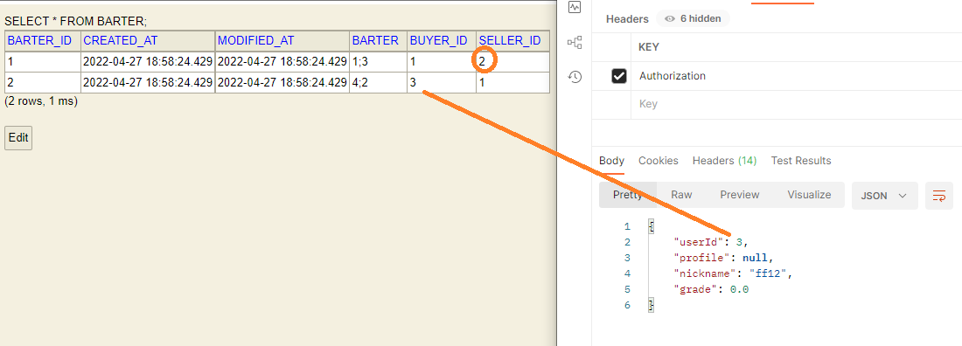This screenshot has height=346, width=962.
Task: Toggle line wrap icon in response
Action: pyautogui.click(x=938, y=196)
